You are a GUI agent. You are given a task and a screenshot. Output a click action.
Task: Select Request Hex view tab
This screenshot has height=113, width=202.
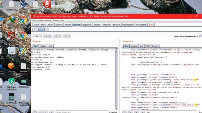click(50, 46)
